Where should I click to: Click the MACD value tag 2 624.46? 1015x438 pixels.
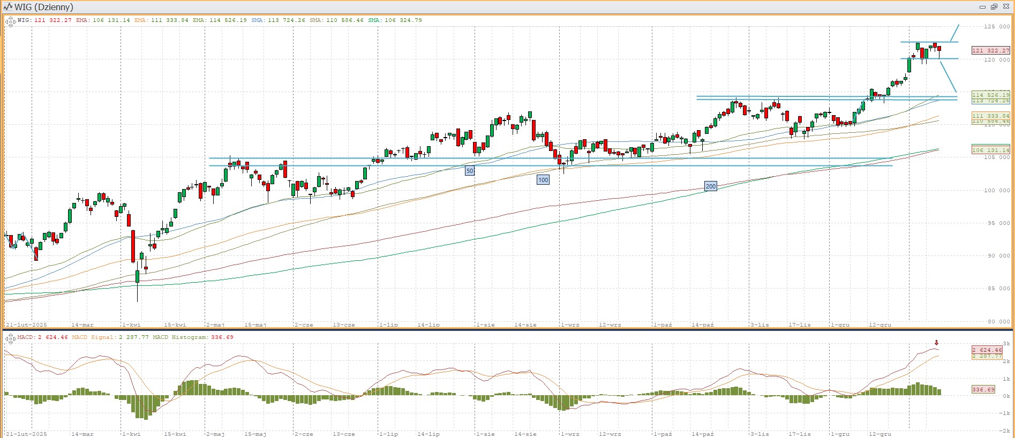(x=987, y=350)
